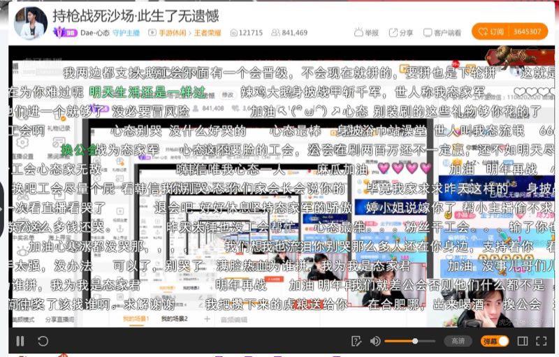Pause the live stream playback
Viewport: 559px width, 357px height.
point(20,341)
